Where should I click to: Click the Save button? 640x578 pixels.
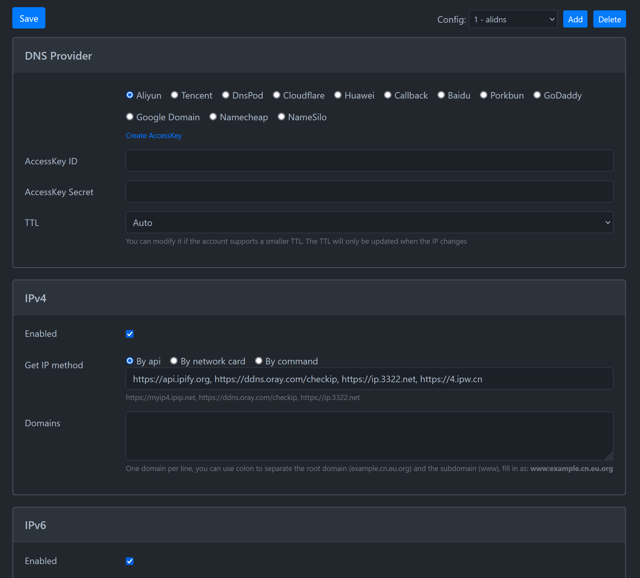(29, 18)
